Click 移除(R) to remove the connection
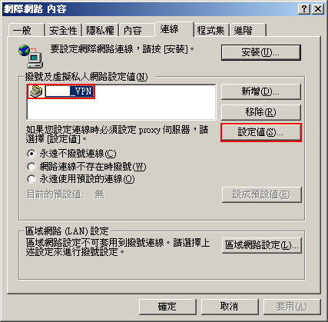Image resolution: width=328 pixels, height=322 pixels. pyautogui.click(x=261, y=112)
